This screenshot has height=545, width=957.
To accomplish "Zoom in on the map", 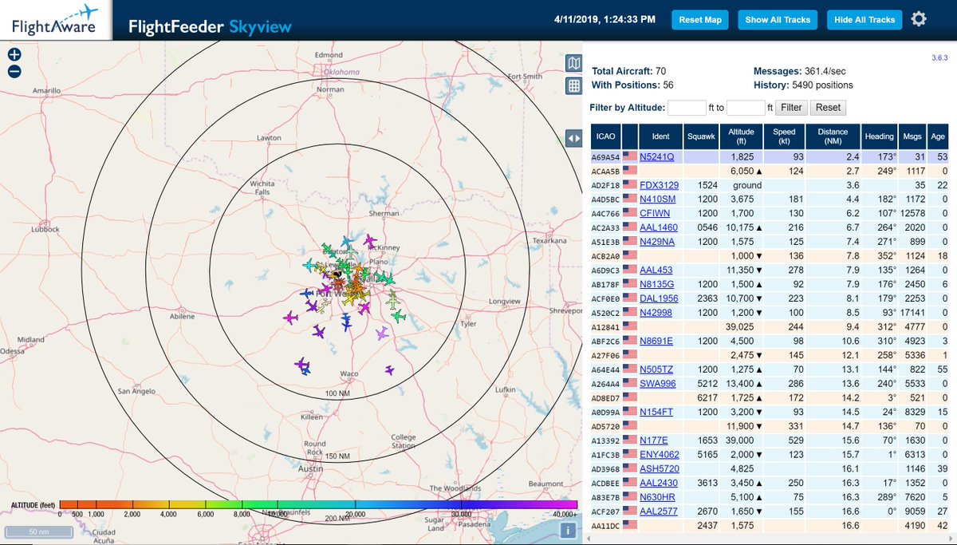I will [14, 55].
